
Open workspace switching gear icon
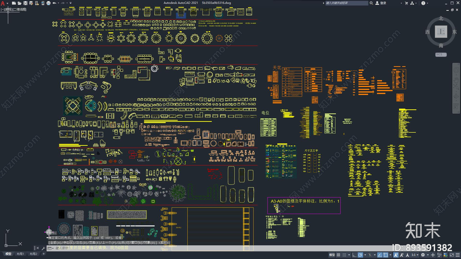click(x=423, y=255)
